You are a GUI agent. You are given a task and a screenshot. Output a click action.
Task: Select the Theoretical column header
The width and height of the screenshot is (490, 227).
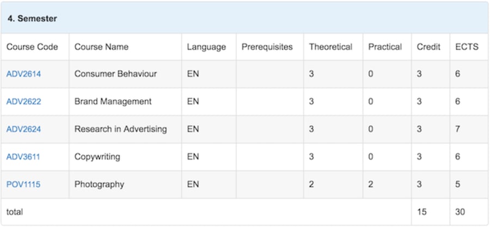330,47
